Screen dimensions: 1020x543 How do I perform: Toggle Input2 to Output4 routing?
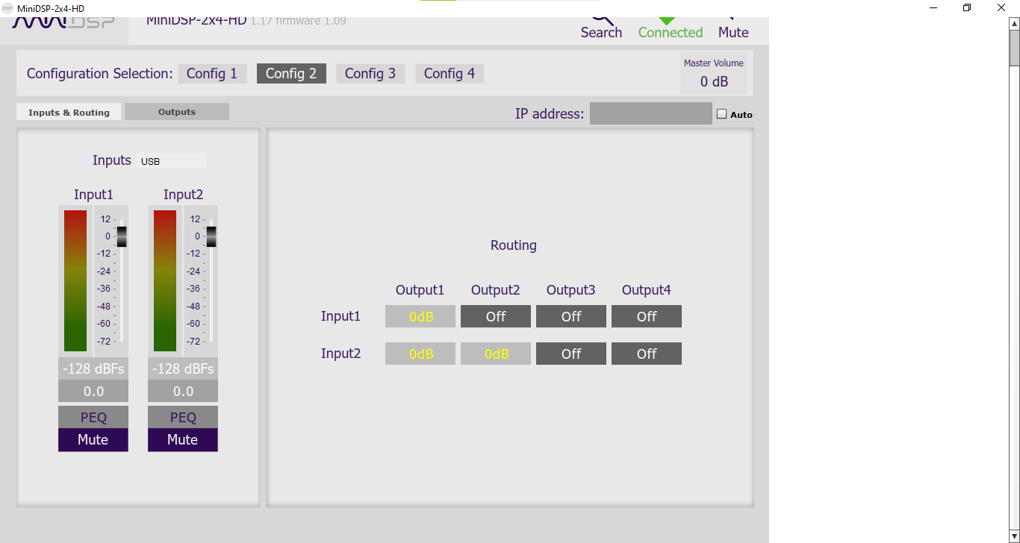(x=647, y=354)
